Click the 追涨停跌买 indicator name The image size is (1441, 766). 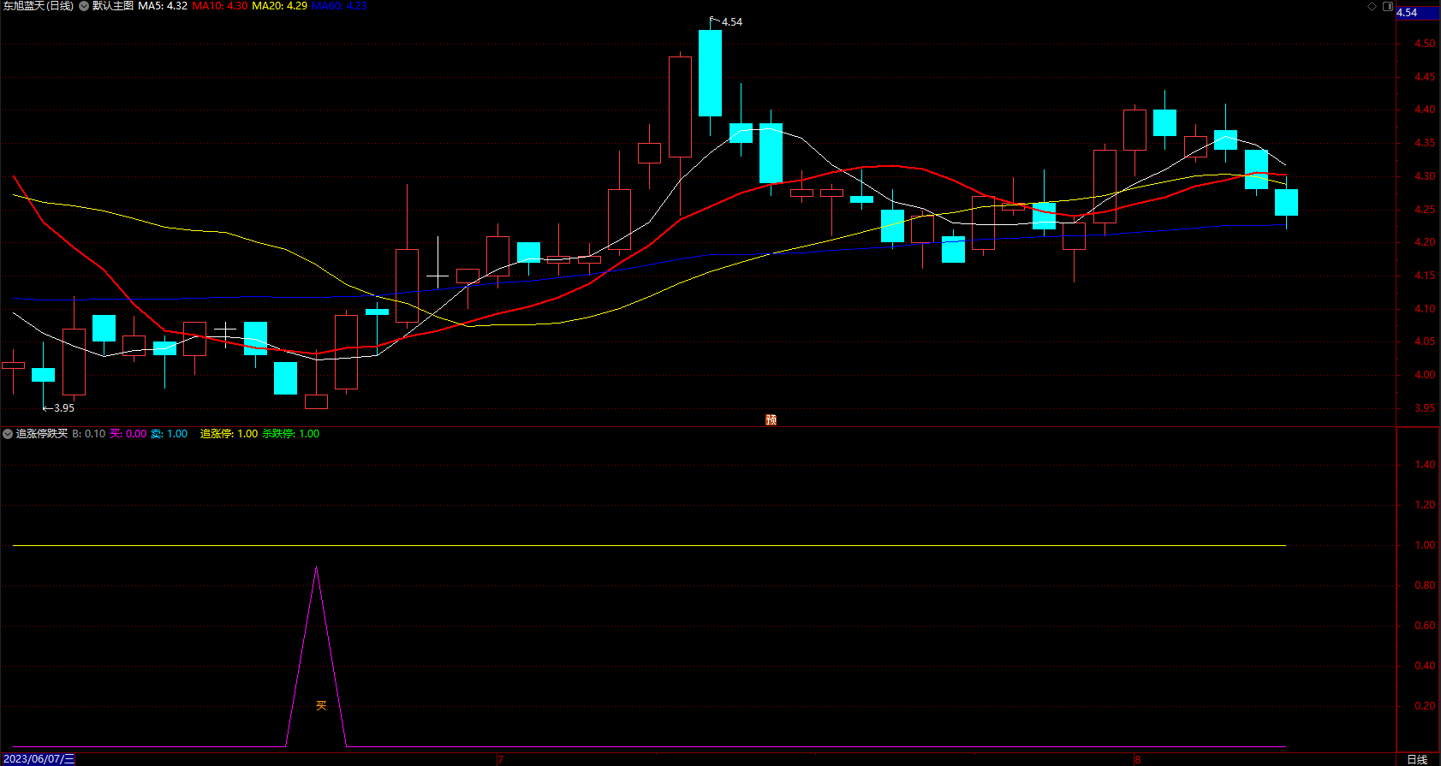pos(42,434)
